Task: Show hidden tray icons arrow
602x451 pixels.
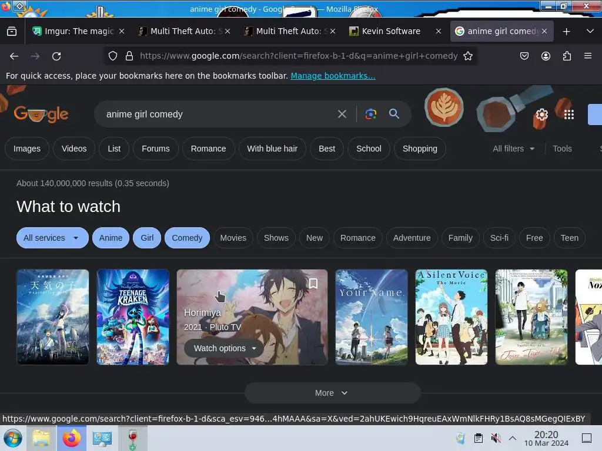Action: 513,438
